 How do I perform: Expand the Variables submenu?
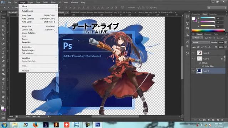point(38,58)
